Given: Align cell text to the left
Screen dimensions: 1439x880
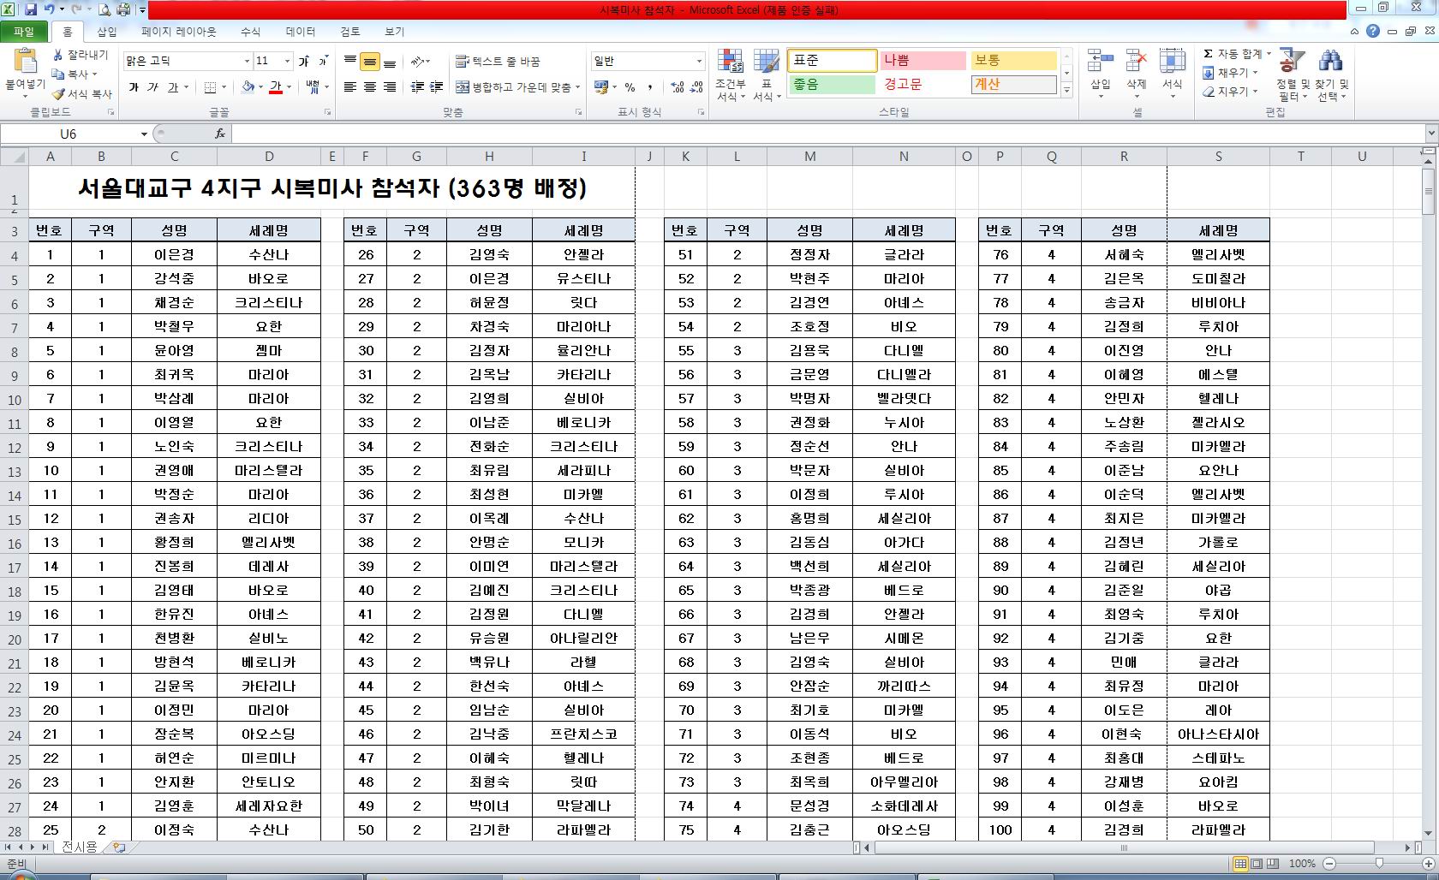Looking at the screenshot, I should [350, 86].
